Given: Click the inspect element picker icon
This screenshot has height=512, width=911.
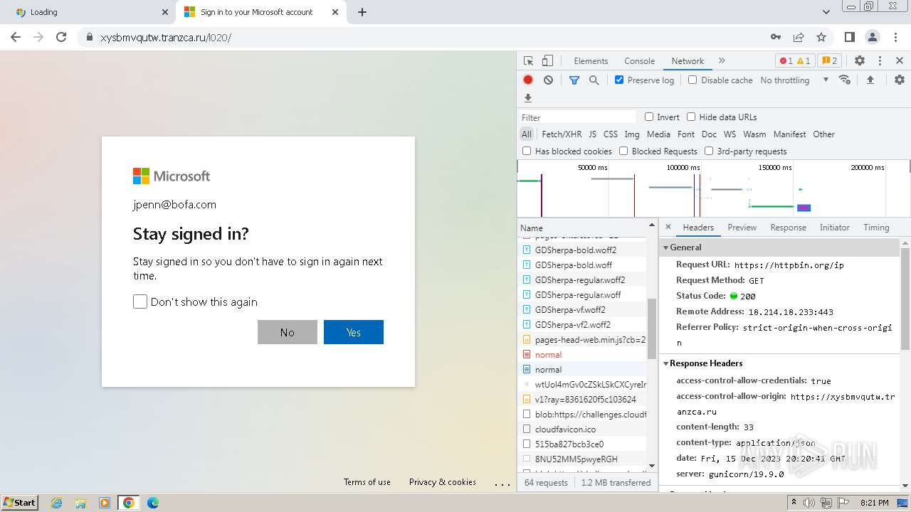Looking at the screenshot, I should (528, 61).
